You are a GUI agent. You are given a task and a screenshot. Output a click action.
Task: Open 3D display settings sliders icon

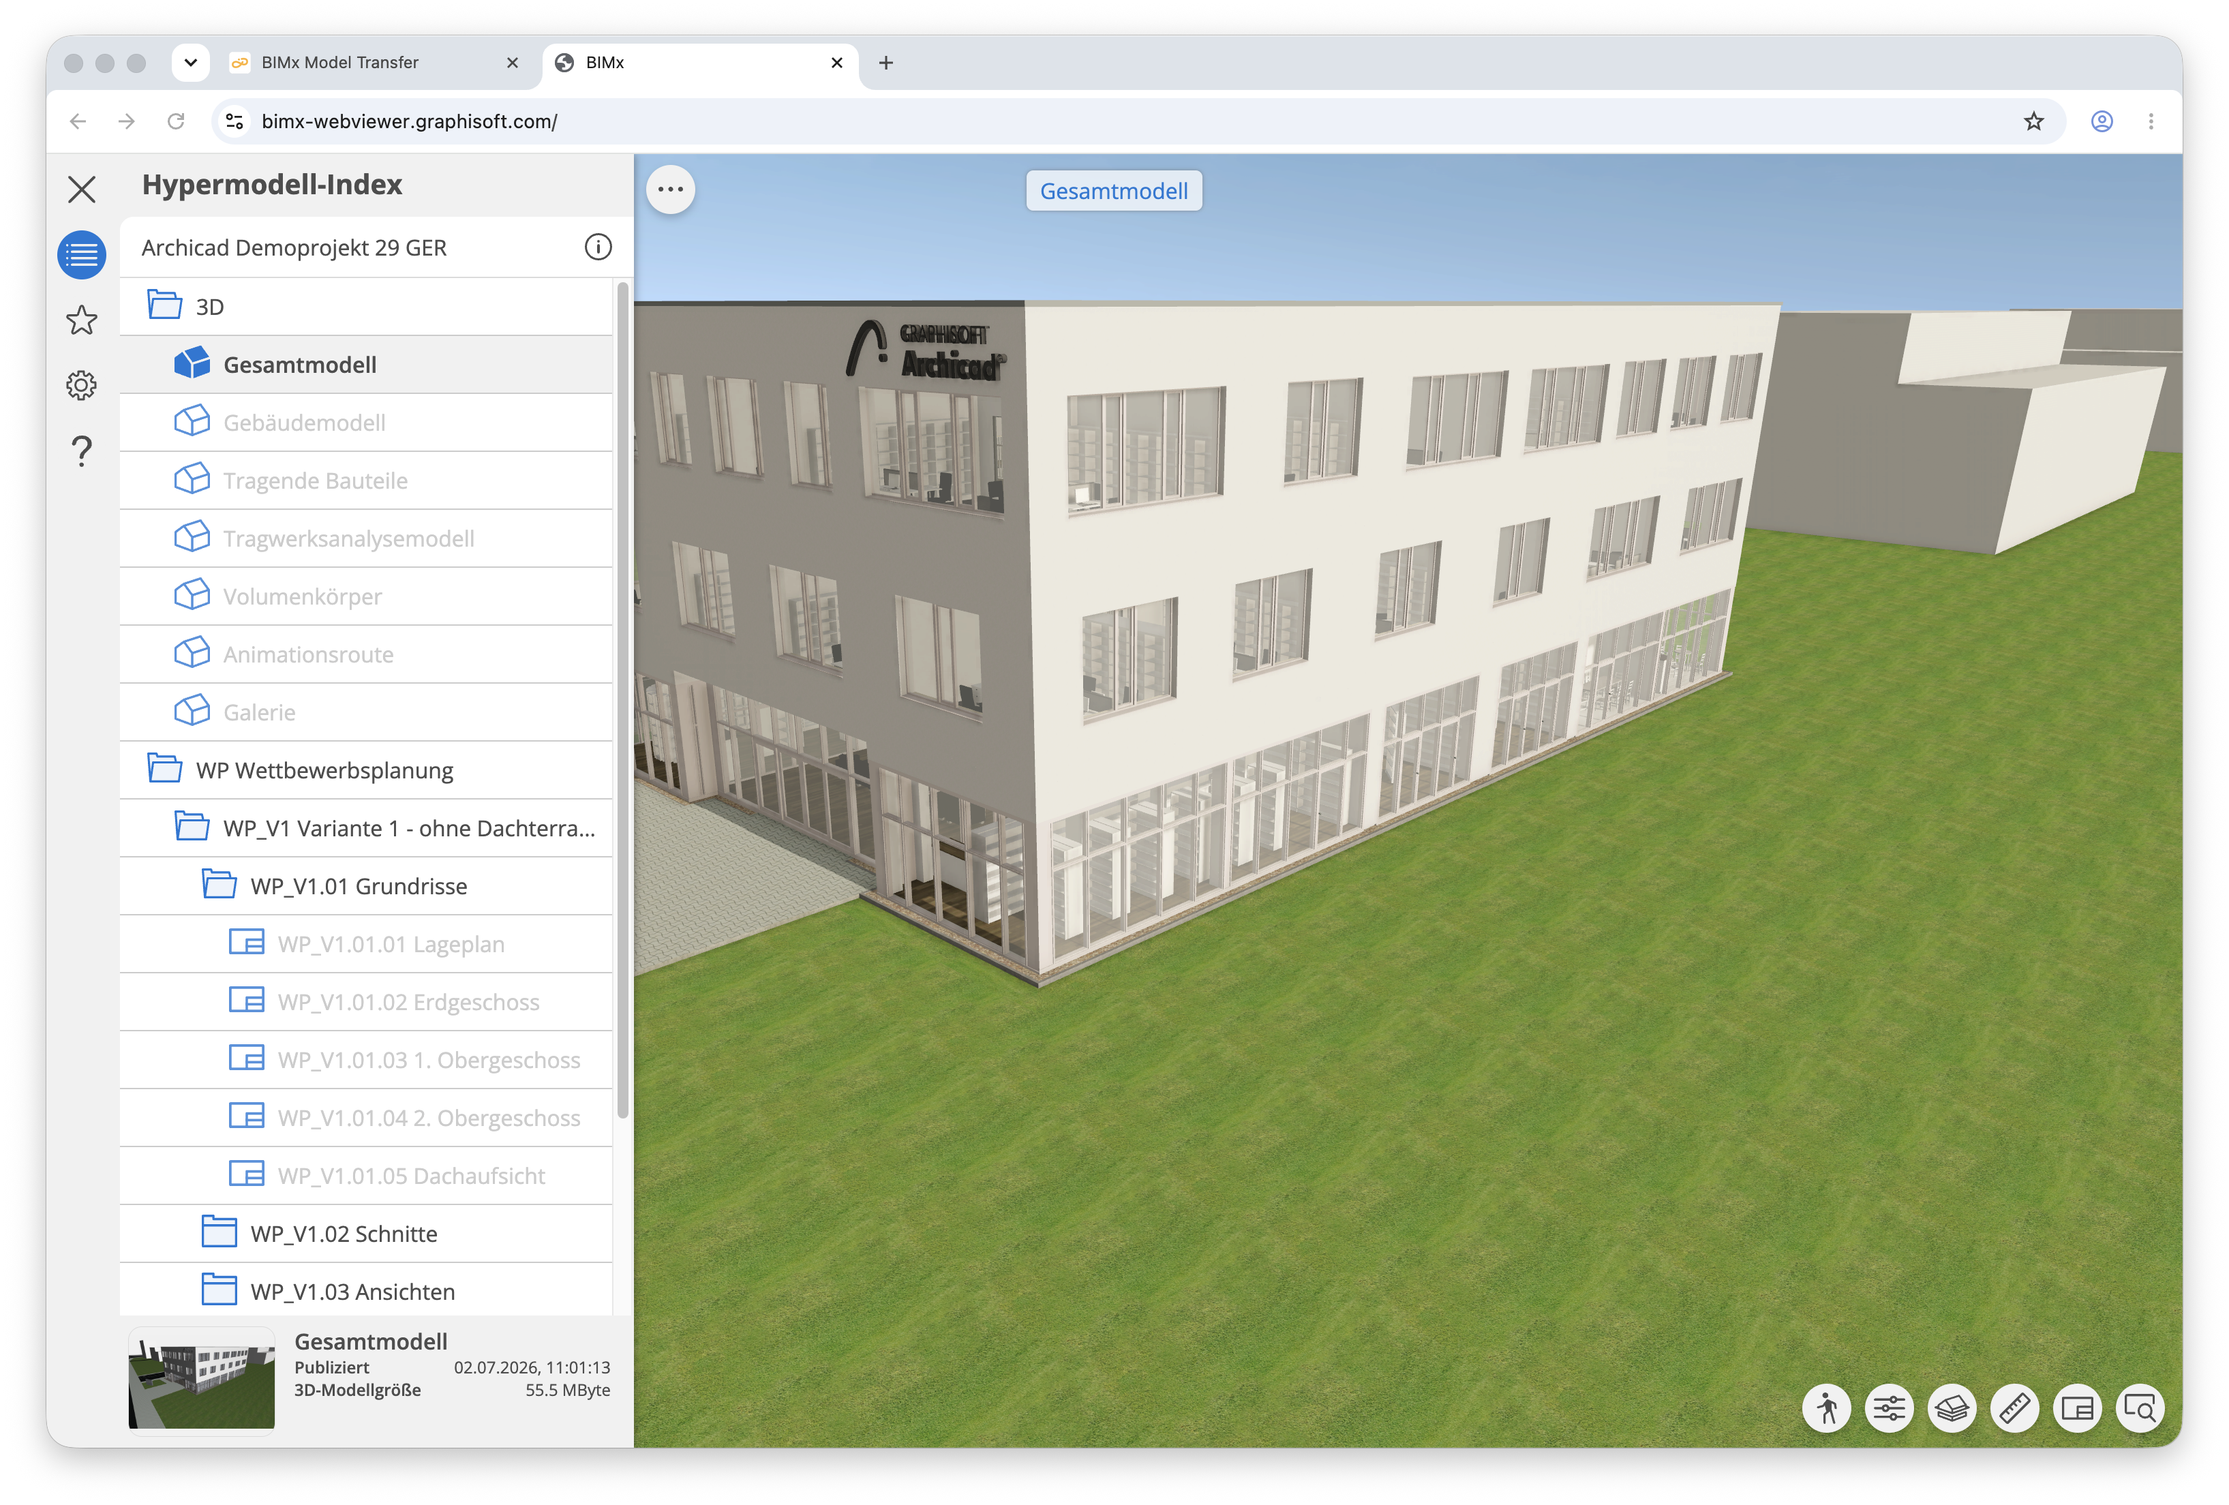pos(1888,1408)
